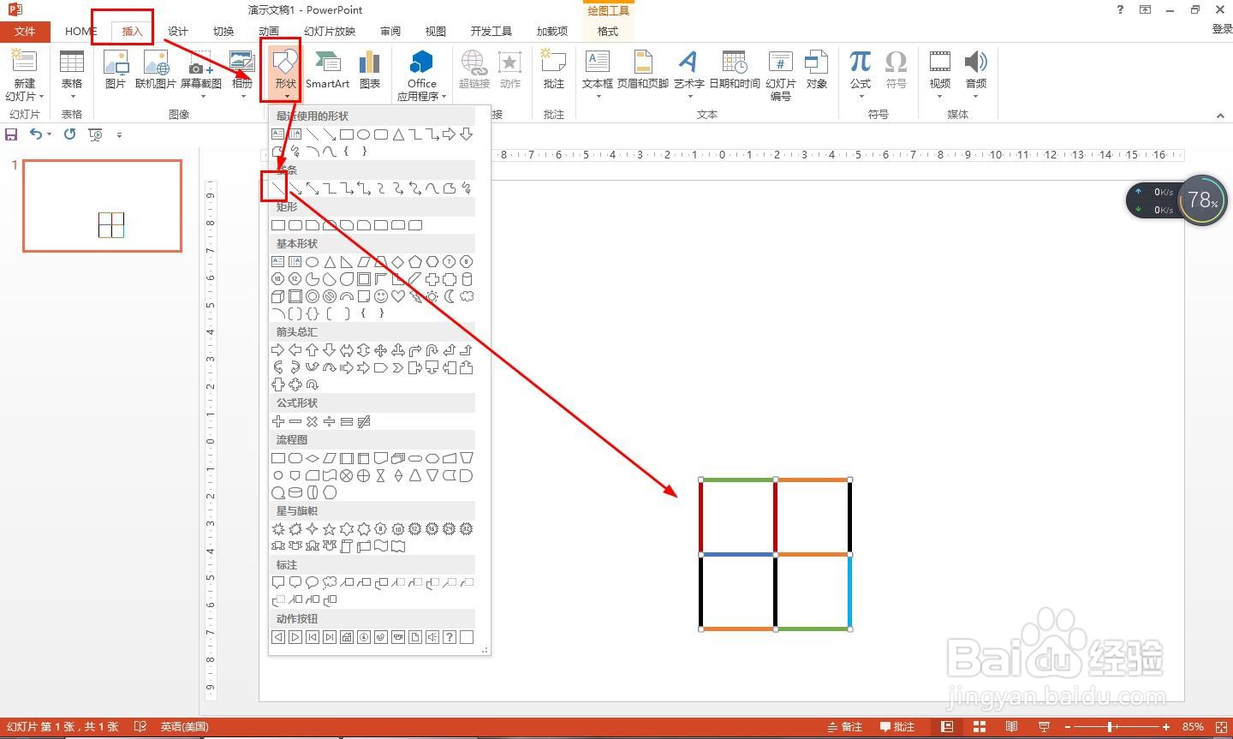Open the 格式 Format drawing tools tab
This screenshot has width=1233, height=739.
(608, 32)
